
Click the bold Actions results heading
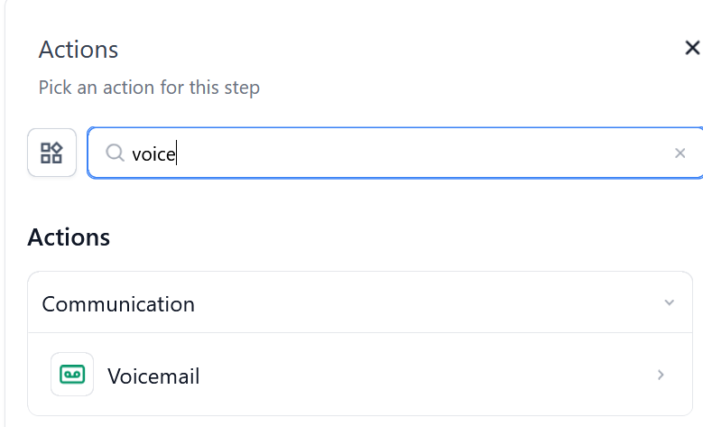coord(69,237)
